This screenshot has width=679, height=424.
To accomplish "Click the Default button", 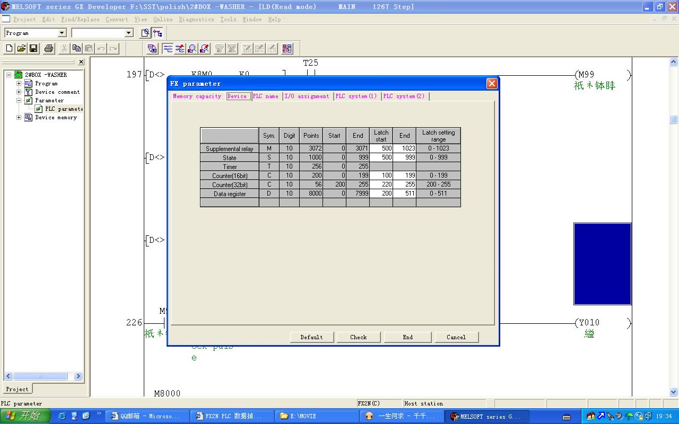I will (x=311, y=337).
